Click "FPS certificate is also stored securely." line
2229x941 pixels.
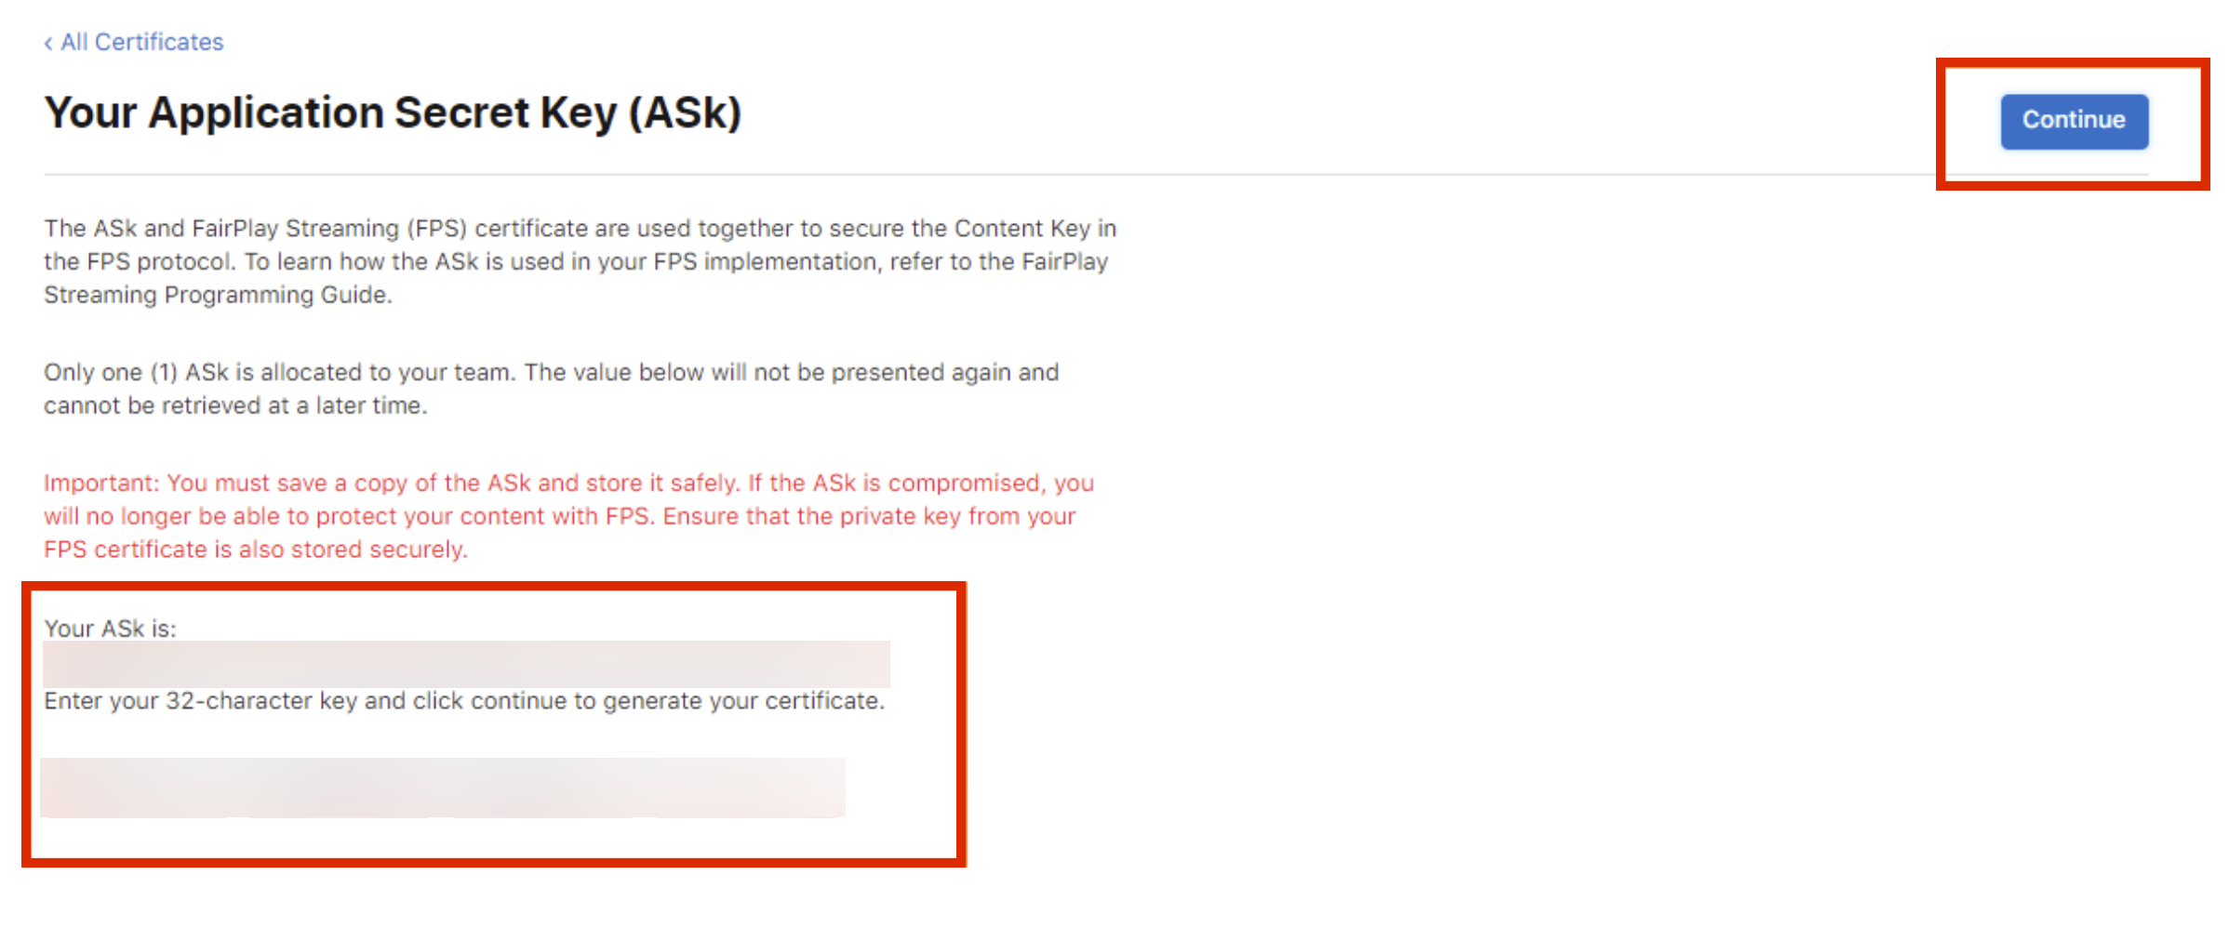tap(255, 550)
